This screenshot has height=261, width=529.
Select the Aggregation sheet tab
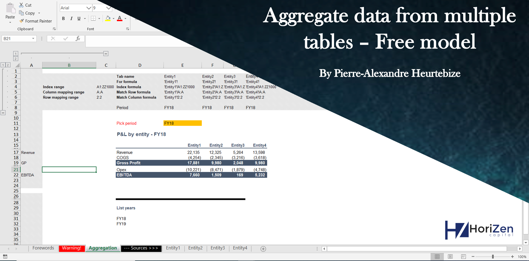coord(103,248)
